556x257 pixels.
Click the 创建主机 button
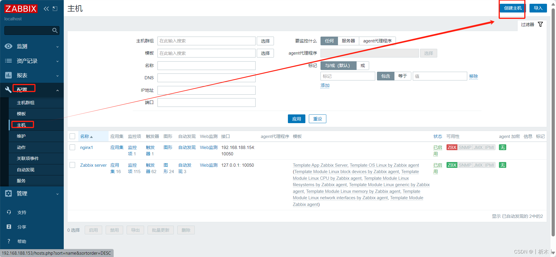pyautogui.click(x=513, y=8)
